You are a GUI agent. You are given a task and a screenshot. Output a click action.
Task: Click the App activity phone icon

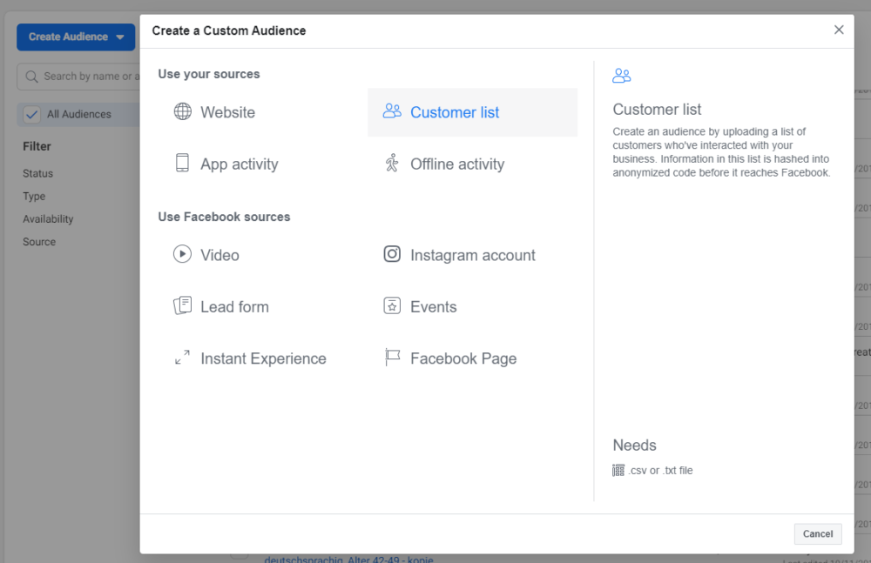182,163
